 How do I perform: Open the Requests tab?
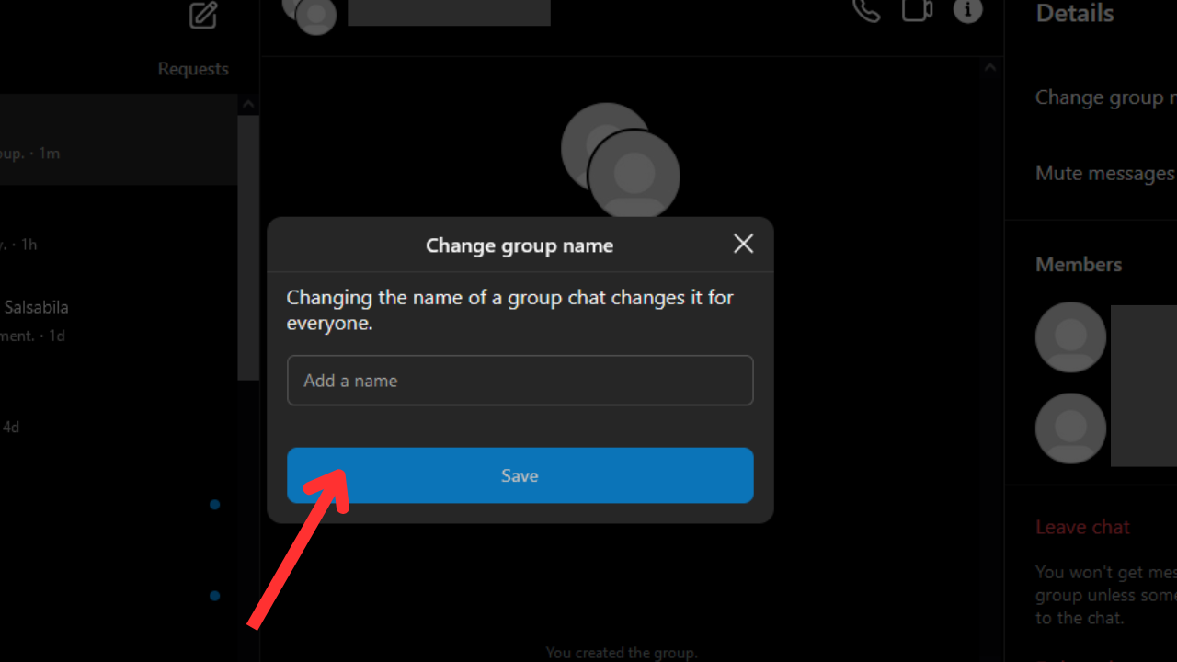[x=193, y=69]
